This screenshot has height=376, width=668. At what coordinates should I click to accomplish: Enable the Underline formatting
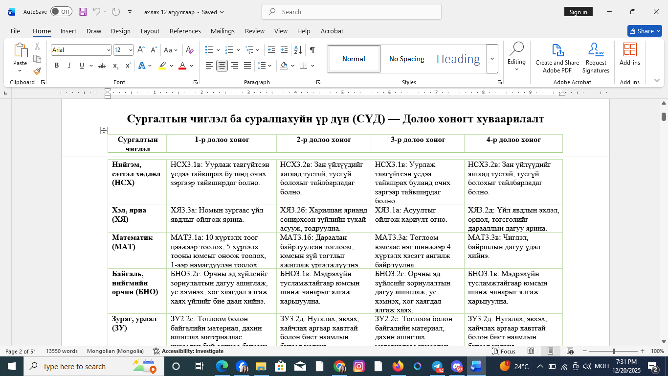81,65
